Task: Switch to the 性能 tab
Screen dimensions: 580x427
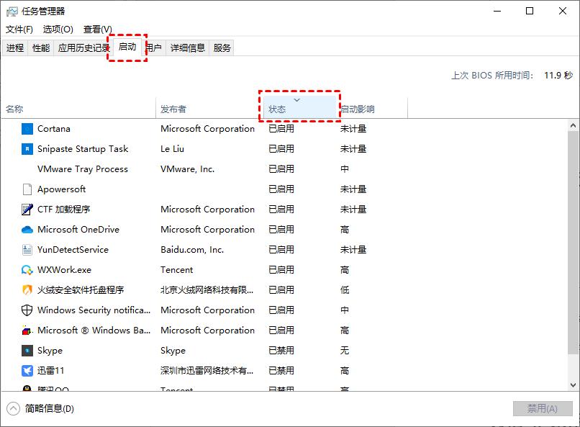Action: point(40,48)
